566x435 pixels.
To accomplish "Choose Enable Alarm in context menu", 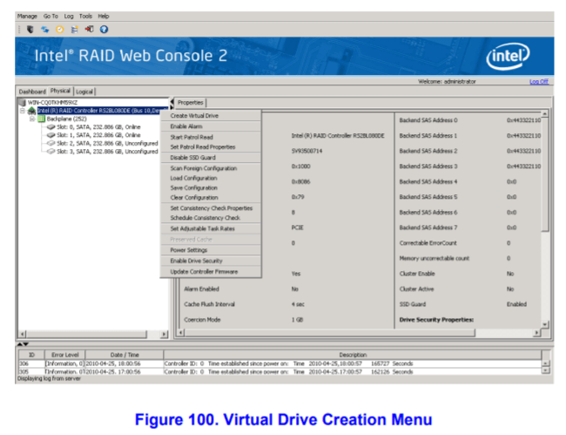I will coord(211,126).
